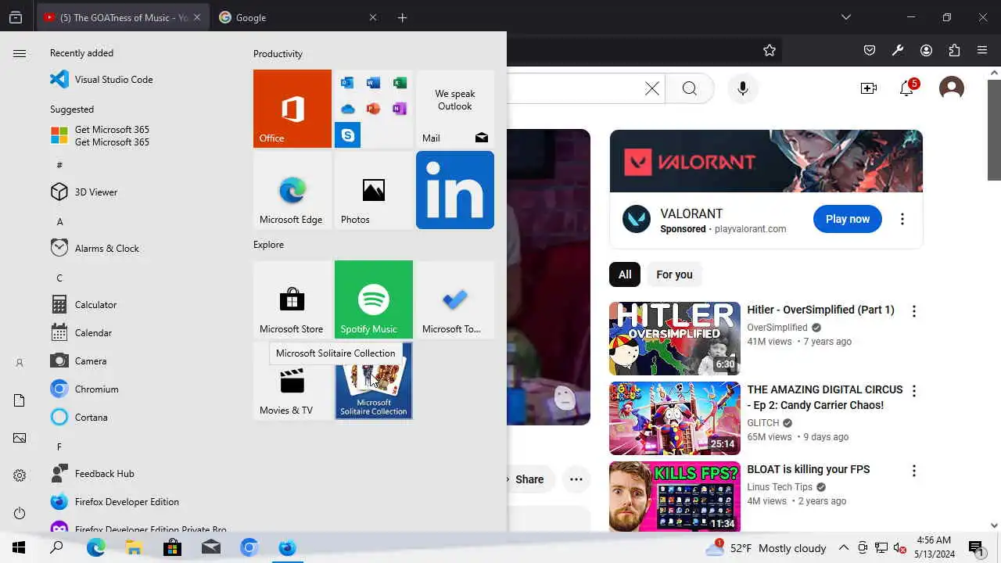Open Feedback Hub
The image size is (1001, 563).
pyautogui.click(x=92, y=473)
